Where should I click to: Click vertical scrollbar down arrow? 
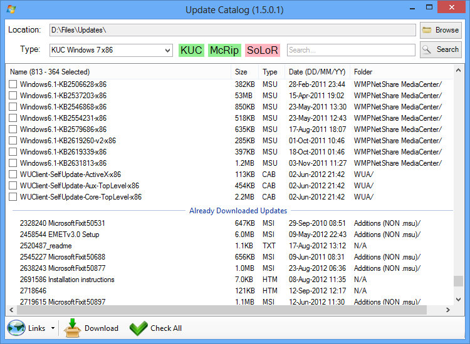point(458,300)
